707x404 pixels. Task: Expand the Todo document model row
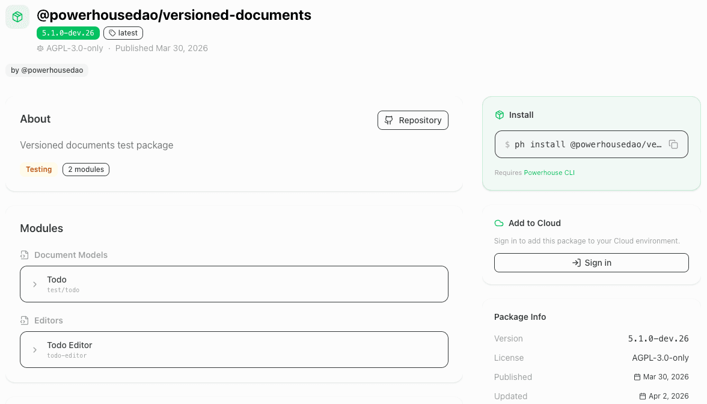point(234,284)
